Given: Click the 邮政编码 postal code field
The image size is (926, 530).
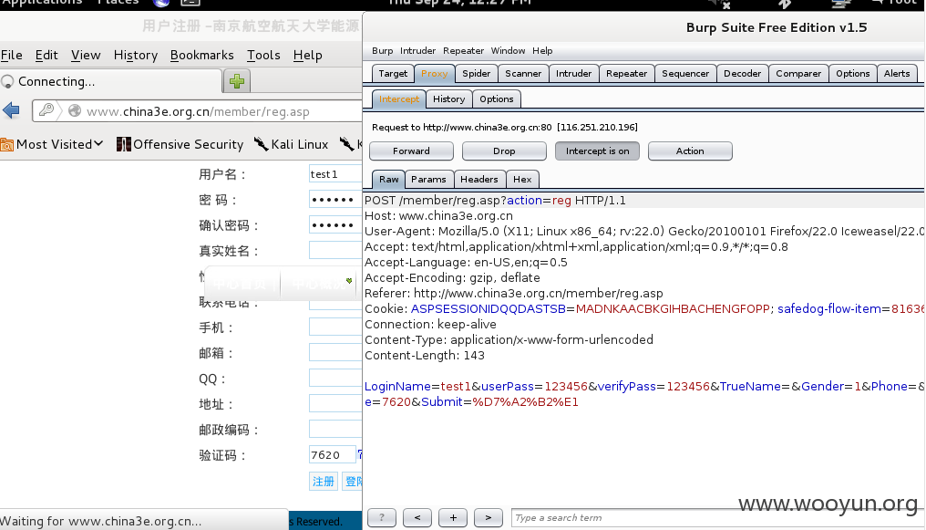Looking at the screenshot, I should pyautogui.click(x=335, y=430).
